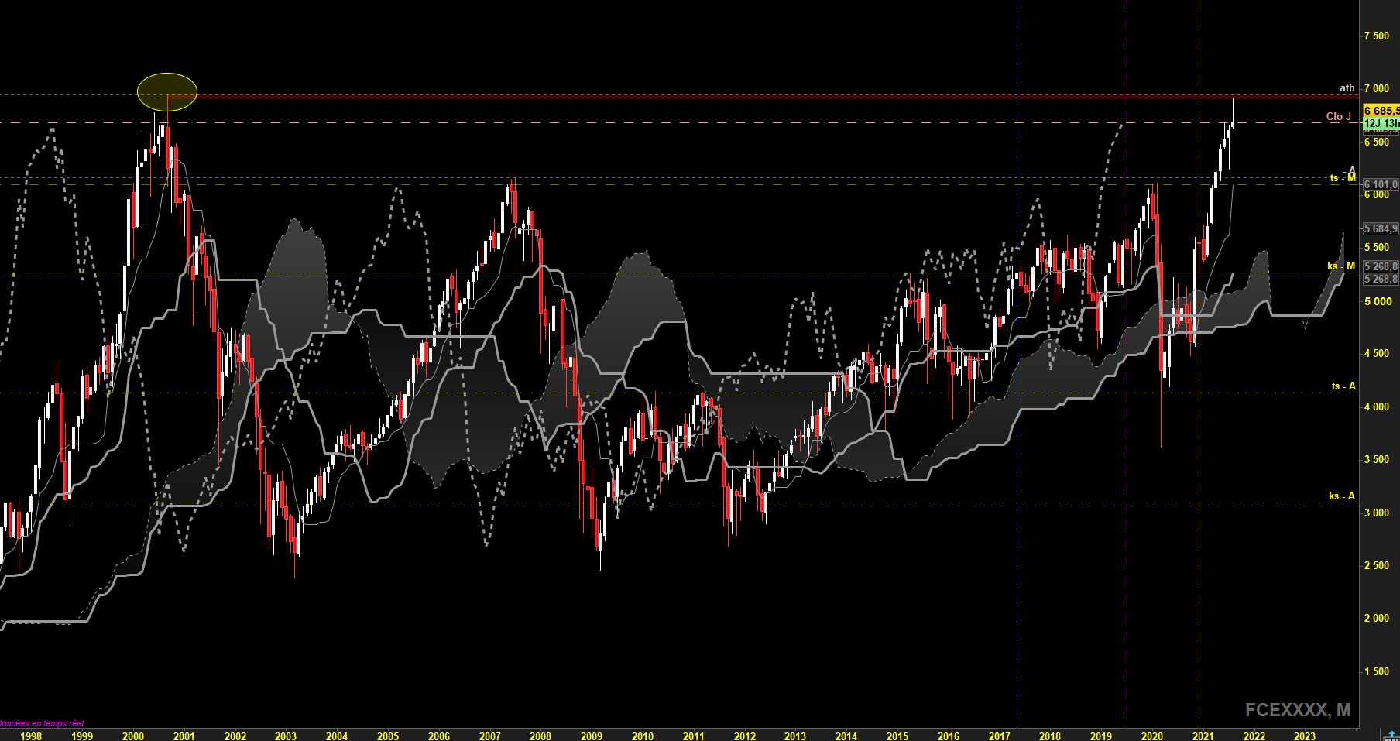This screenshot has width=1400, height=741.
Task: Click the 7 500 price axis label
Action: tap(1377, 36)
